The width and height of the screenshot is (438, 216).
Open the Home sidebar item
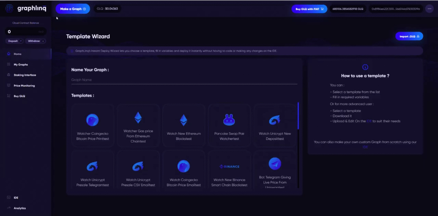tap(26, 54)
